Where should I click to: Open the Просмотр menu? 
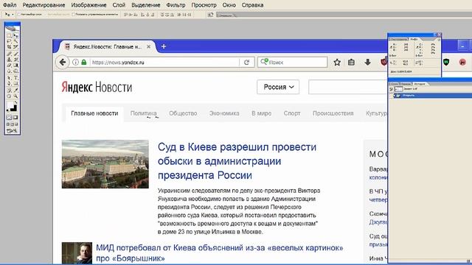click(204, 5)
